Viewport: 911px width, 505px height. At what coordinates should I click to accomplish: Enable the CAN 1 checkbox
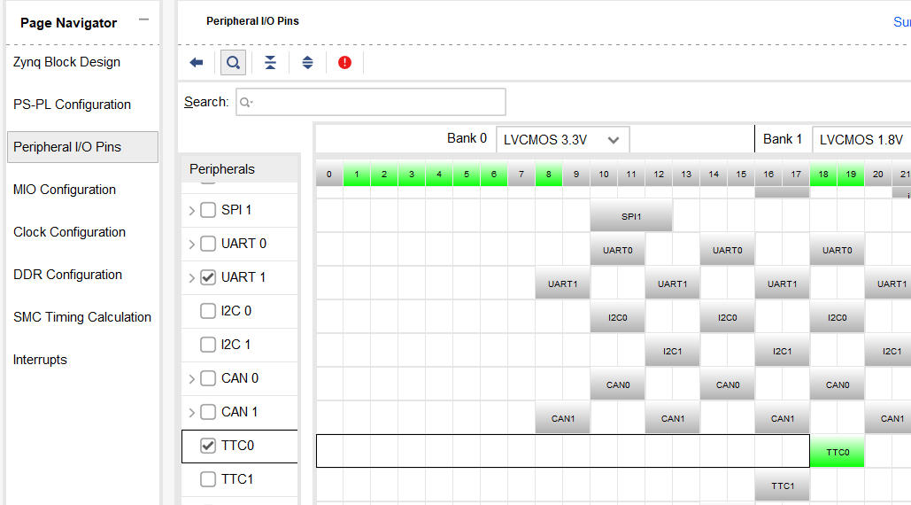[x=208, y=412]
